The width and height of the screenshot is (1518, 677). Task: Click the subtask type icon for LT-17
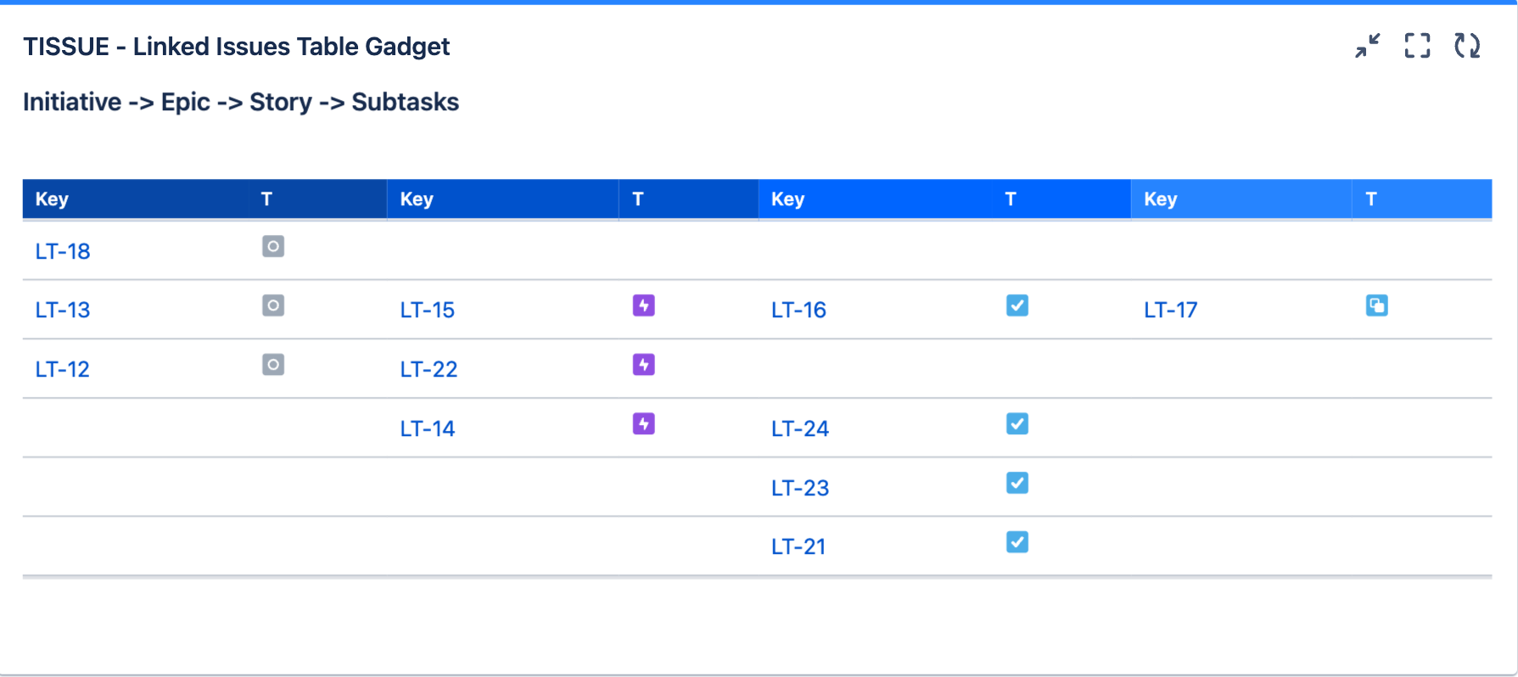1376,305
